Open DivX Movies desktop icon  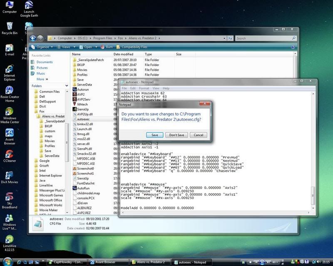tap(10, 177)
